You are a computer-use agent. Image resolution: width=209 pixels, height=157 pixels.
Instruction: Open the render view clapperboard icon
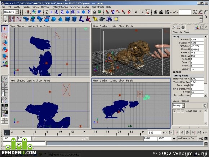pos(155,12)
